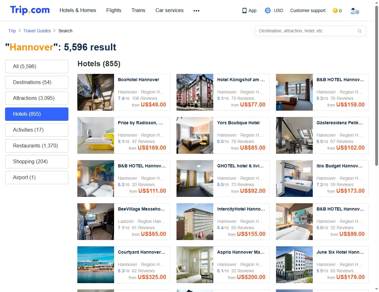This screenshot has height=292, width=379.
Task: Click the 75 Reviews text
Action: [x=242, y=98]
